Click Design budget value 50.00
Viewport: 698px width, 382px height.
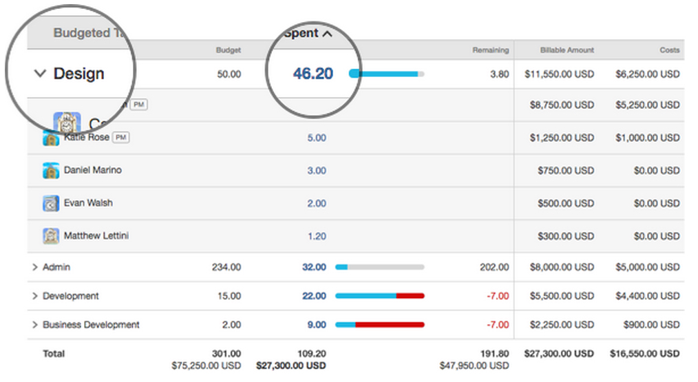(229, 74)
